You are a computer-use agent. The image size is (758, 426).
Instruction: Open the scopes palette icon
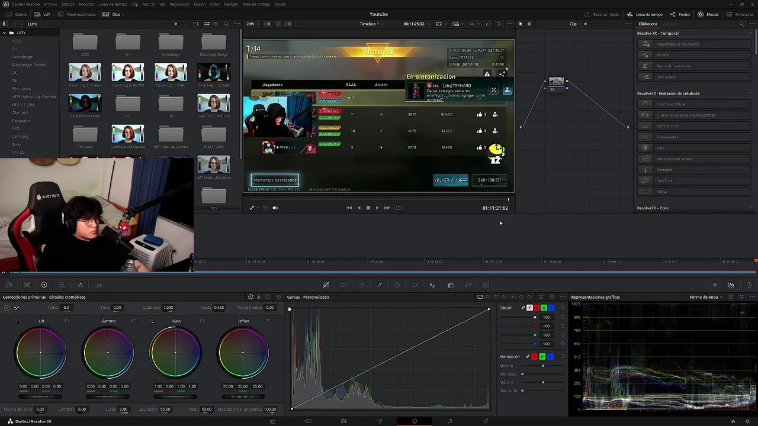pos(731,285)
